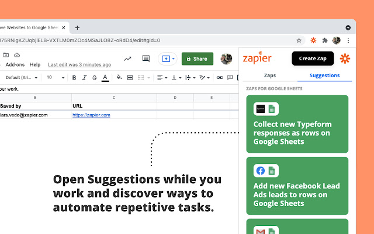
Task: Click the address bar URL
Action: coord(80,40)
